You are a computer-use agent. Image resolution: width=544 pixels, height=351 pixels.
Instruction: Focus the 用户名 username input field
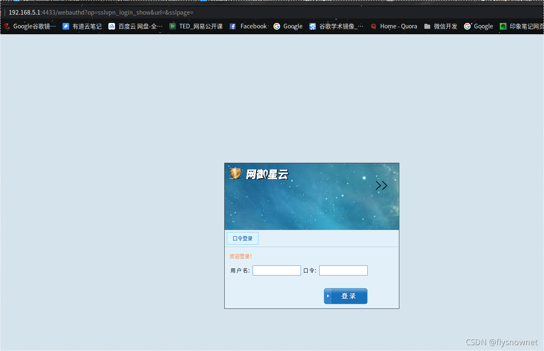[x=277, y=270]
